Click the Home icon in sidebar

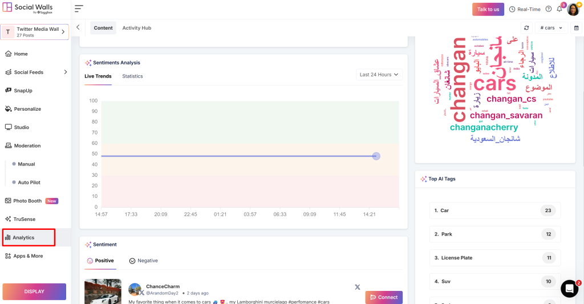(x=8, y=54)
